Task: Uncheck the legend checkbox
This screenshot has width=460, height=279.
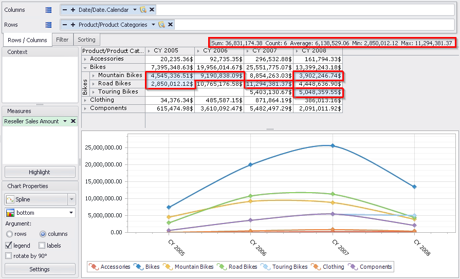Action: pos(9,246)
